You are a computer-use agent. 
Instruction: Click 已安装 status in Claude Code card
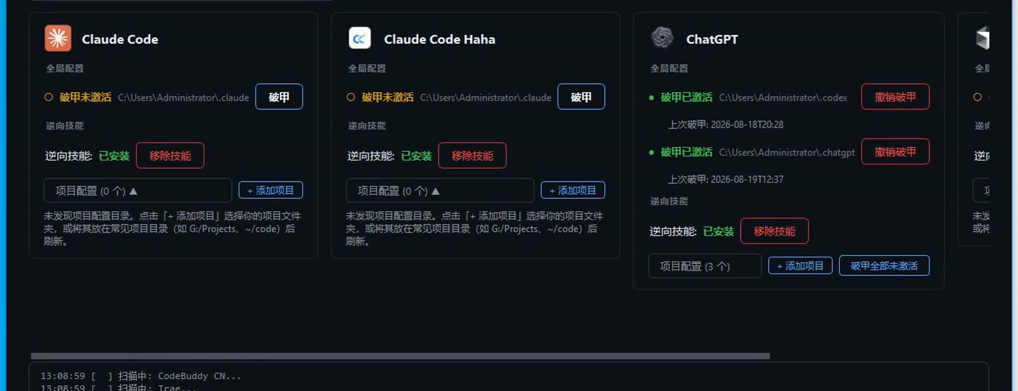[115, 156]
